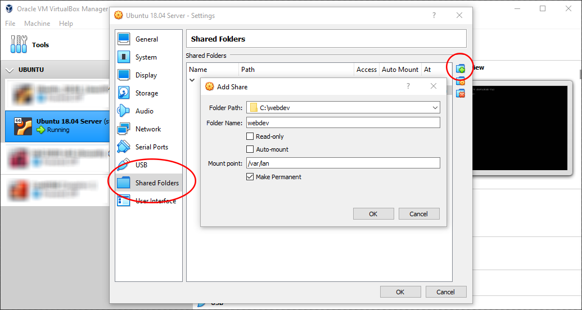The image size is (582, 310).
Task: Open the Serial Ports settings category
Action: [148, 147]
